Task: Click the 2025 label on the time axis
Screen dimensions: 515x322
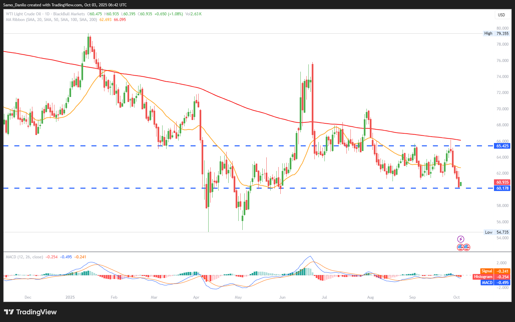Action: pos(70,297)
